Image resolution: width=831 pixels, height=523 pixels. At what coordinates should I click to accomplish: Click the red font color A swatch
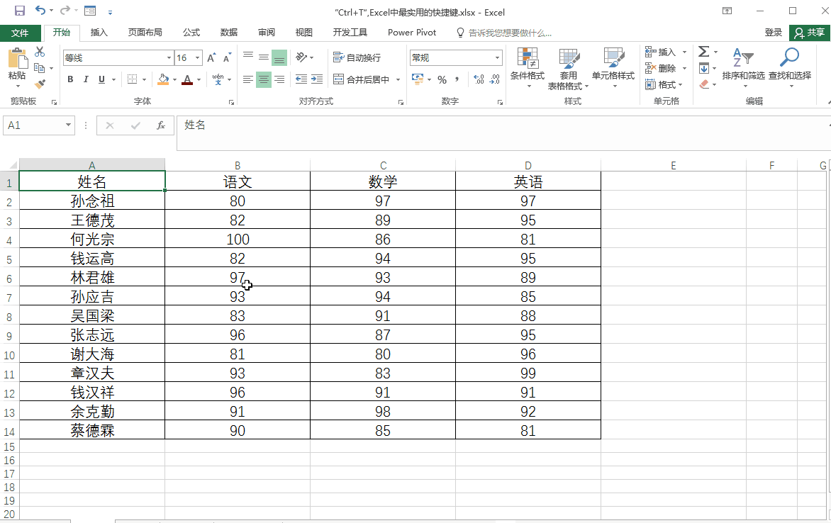pos(187,79)
